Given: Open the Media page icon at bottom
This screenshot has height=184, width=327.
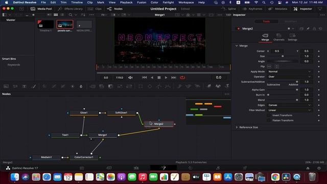Looking at the screenshot, I should pos(82,168).
